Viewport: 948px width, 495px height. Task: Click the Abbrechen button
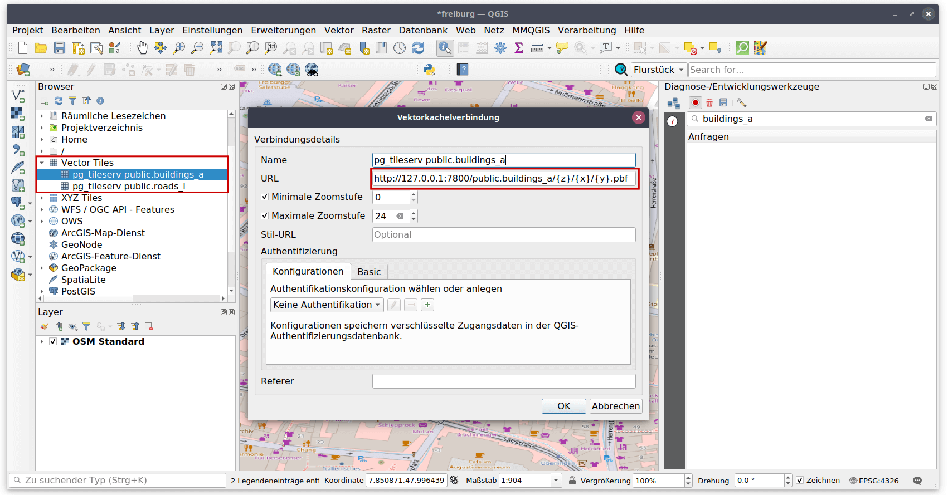(x=615, y=406)
